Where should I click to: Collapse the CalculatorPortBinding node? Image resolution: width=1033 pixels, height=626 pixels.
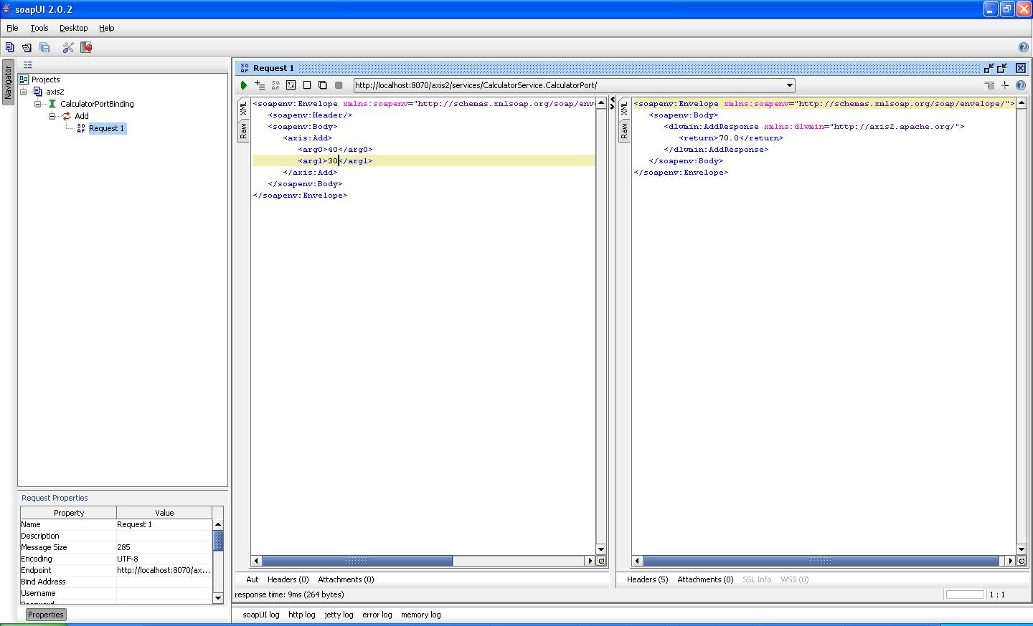pyautogui.click(x=38, y=104)
